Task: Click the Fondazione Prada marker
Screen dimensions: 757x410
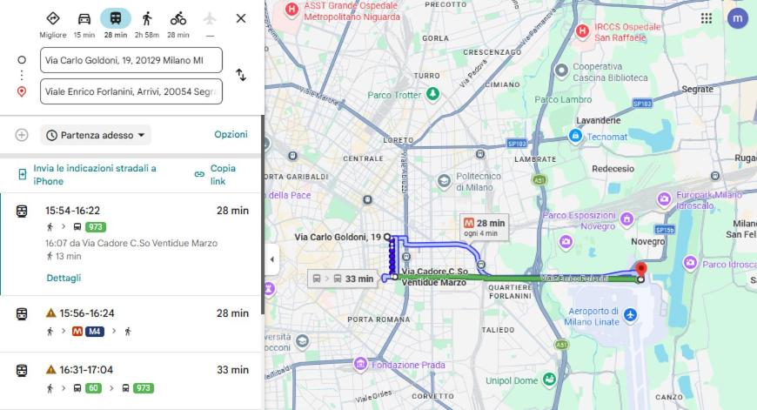Action: (x=360, y=364)
